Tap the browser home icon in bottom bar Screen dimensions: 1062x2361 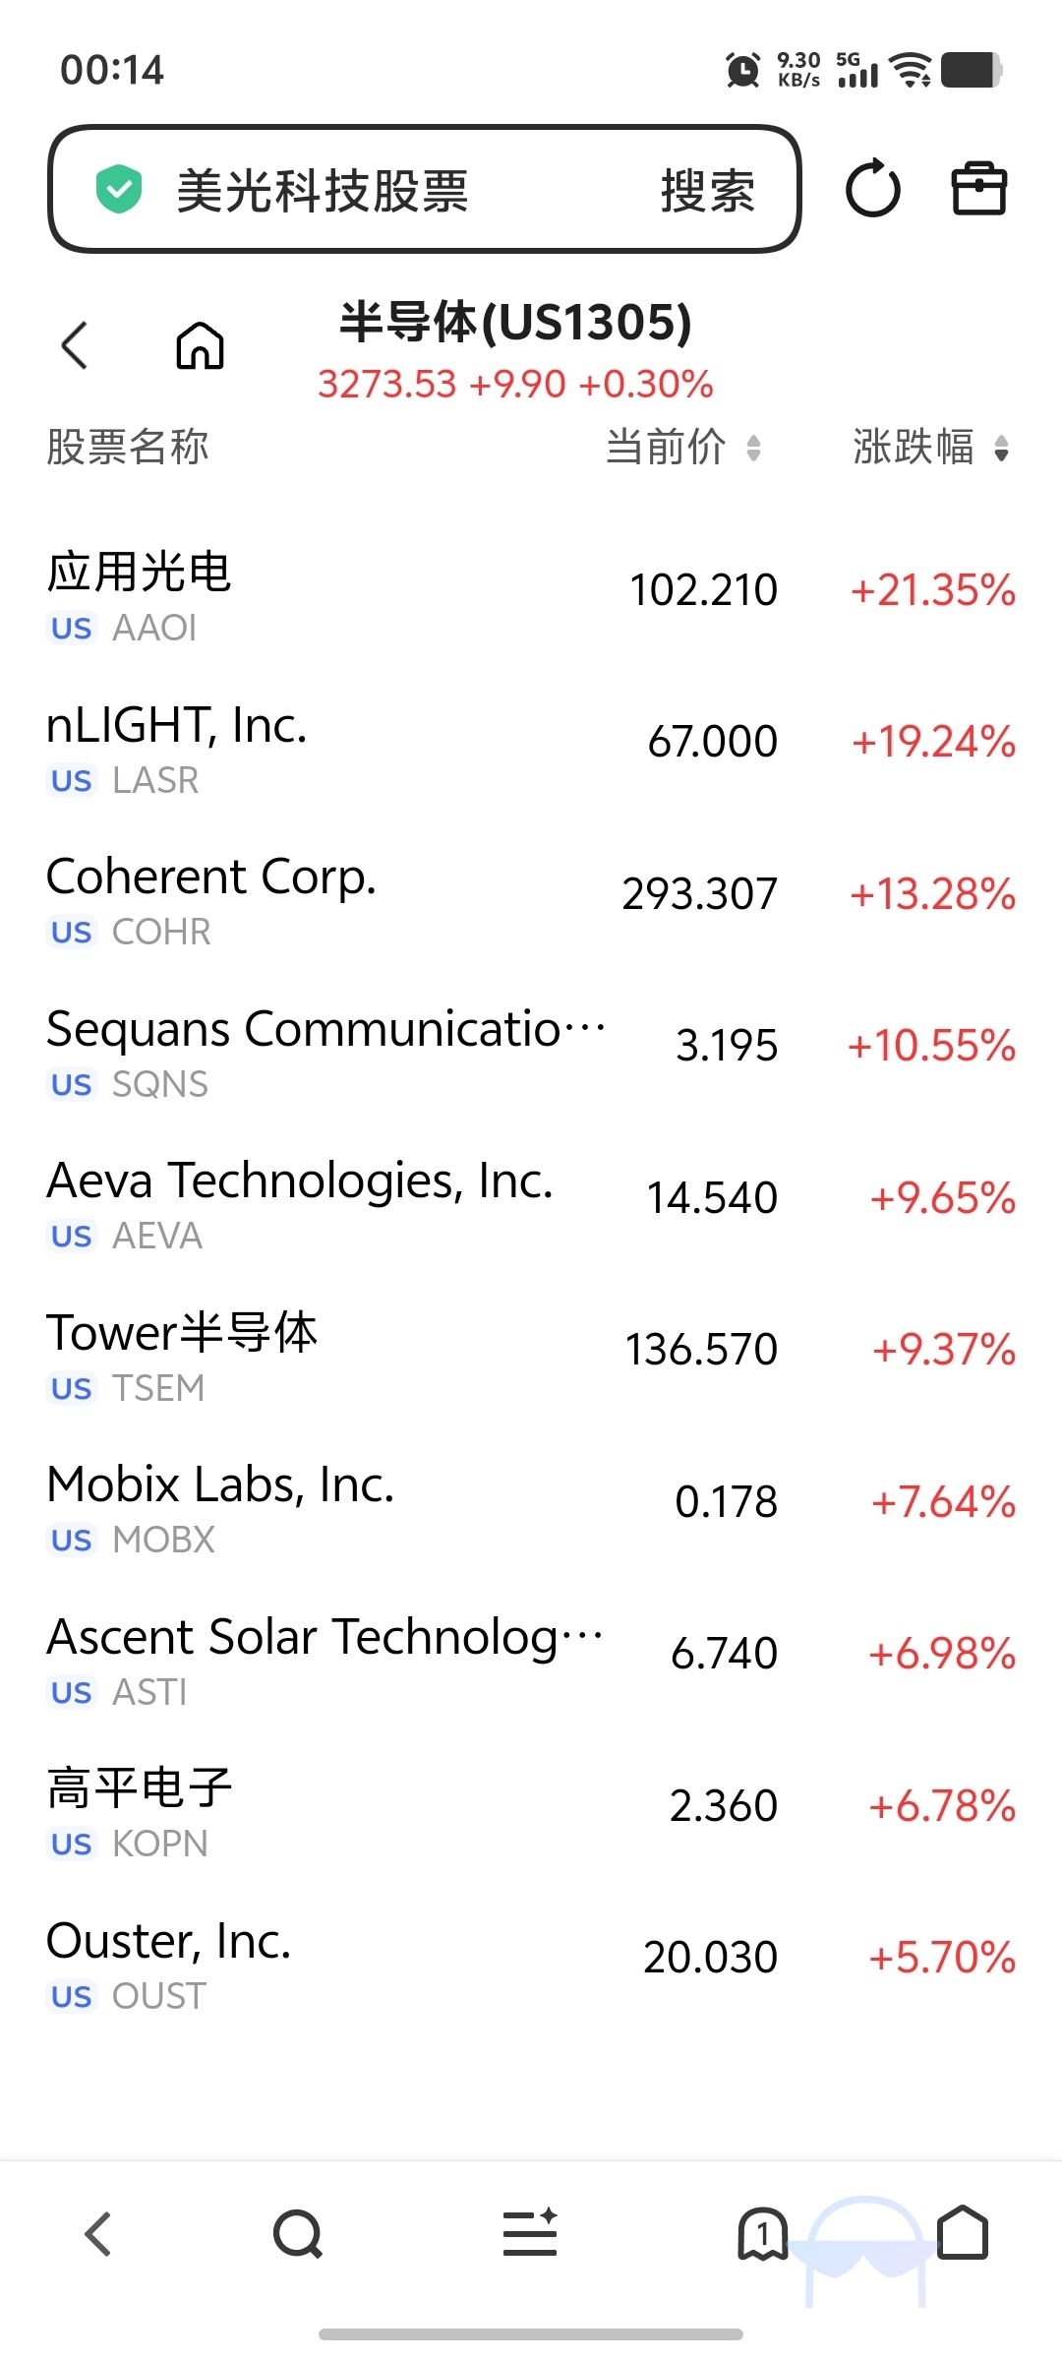[x=963, y=2232]
